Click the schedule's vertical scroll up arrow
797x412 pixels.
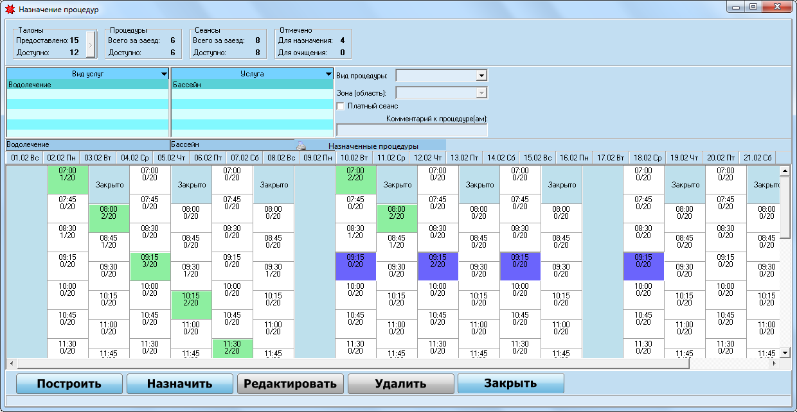[x=785, y=171]
